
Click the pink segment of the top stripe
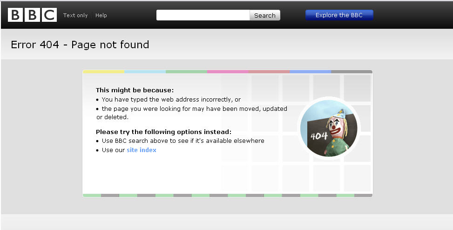click(x=228, y=71)
